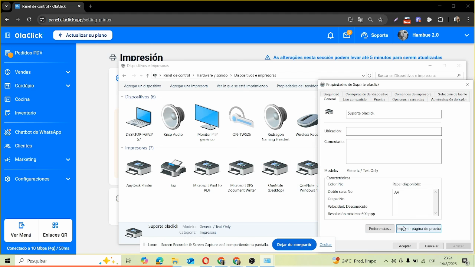Switch to Opciones avanzadas tab
Image resolution: width=475 pixels, height=267 pixels.
(408, 99)
